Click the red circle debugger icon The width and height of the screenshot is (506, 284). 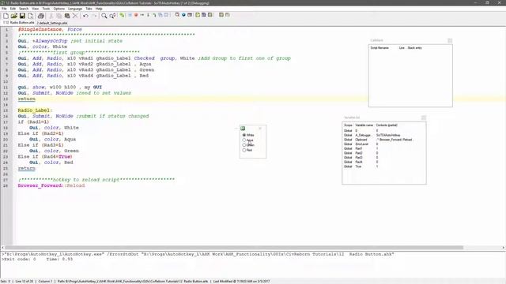click(136, 15)
